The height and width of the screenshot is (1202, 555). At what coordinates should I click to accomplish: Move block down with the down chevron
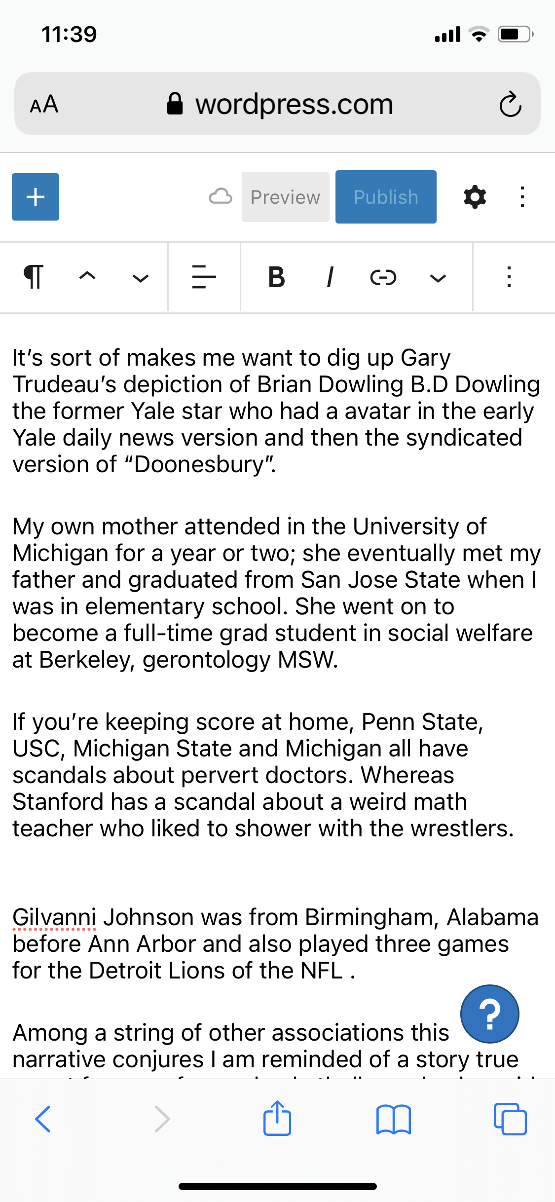click(x=141, y=278)
